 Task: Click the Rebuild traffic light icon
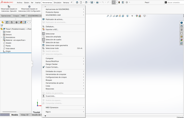(119, 2)
